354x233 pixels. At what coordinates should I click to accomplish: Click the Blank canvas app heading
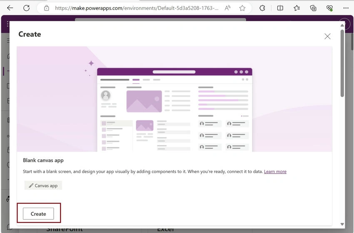pos(43,160)
